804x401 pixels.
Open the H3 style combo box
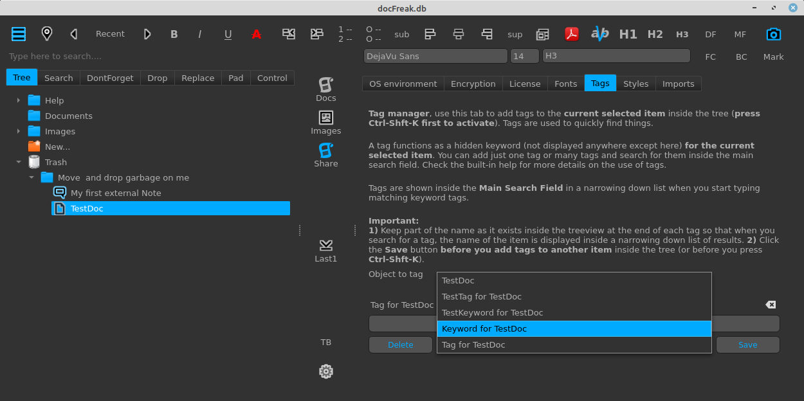tap(616, 56)
